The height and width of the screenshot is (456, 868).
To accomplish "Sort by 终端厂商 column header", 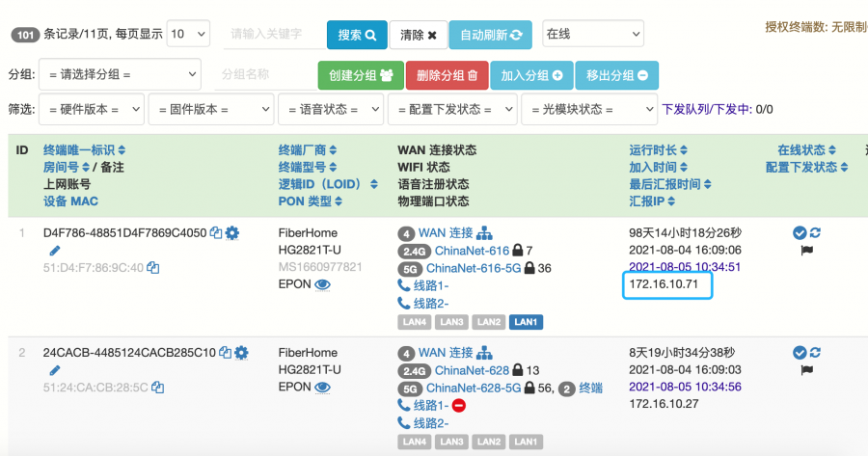I will pos(308,150).
